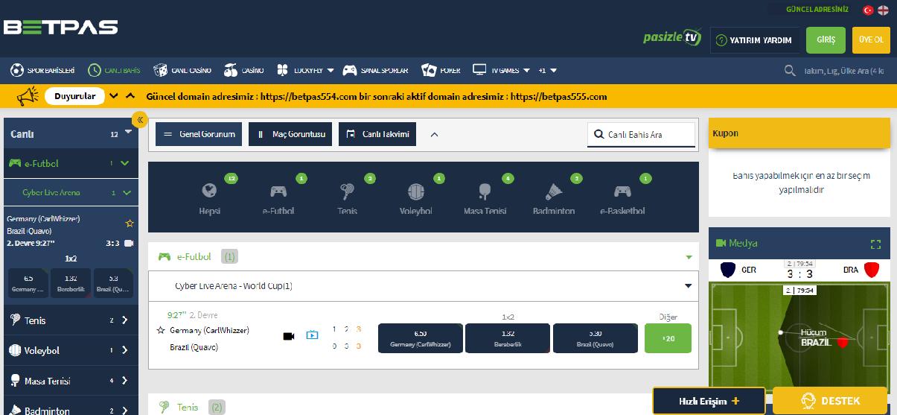This screenshot has width=897, height=415.
Task: Collapse the e-Futbol (1) section arrow
Action: pyautogui.click(x=689, y=257)
